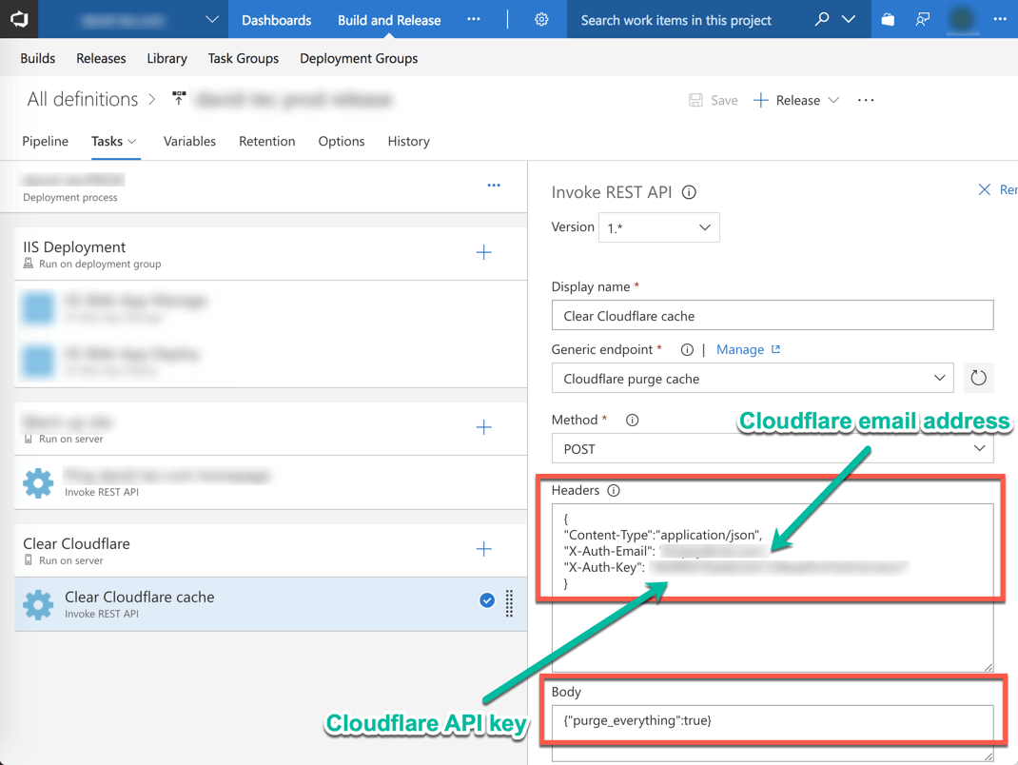This screenshot has height=765, width=1018.
Task: Click the Body text field
Action: click(772, 721)
